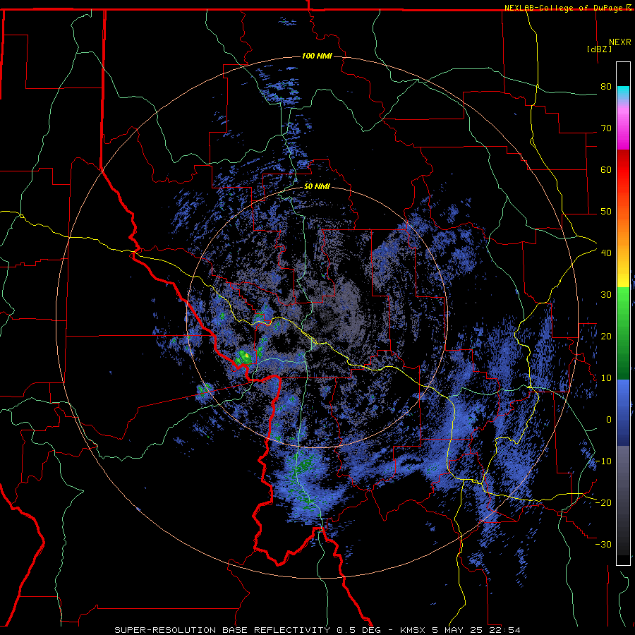Click the -10 dBZ scale value

pos(603,461)
